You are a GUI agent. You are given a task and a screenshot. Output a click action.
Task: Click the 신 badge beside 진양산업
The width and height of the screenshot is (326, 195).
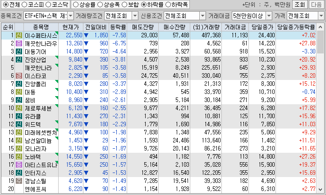(x=19, y=59)
